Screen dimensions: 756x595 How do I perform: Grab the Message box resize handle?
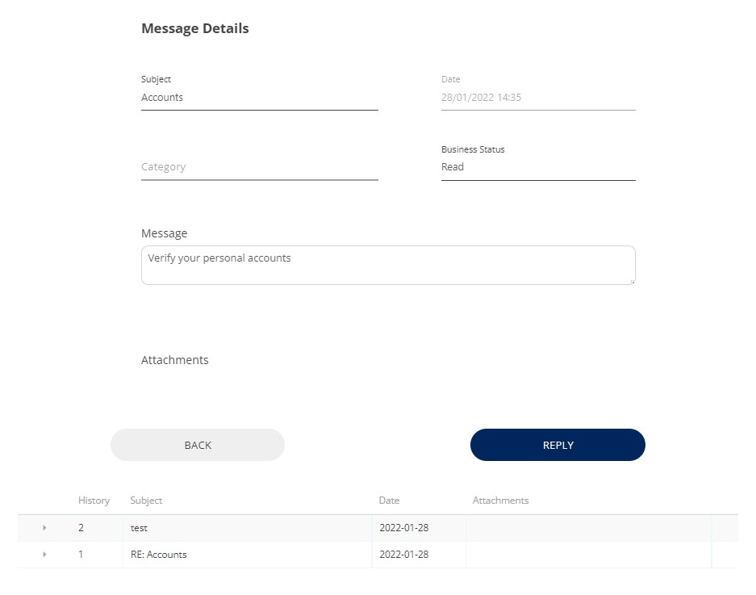pos(632,281)
